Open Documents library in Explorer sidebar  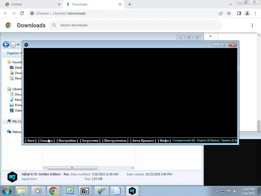(16, 94)
